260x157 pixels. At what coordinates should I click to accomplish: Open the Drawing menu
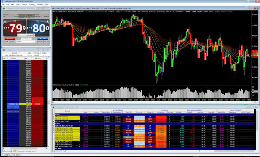pos(32,4)
